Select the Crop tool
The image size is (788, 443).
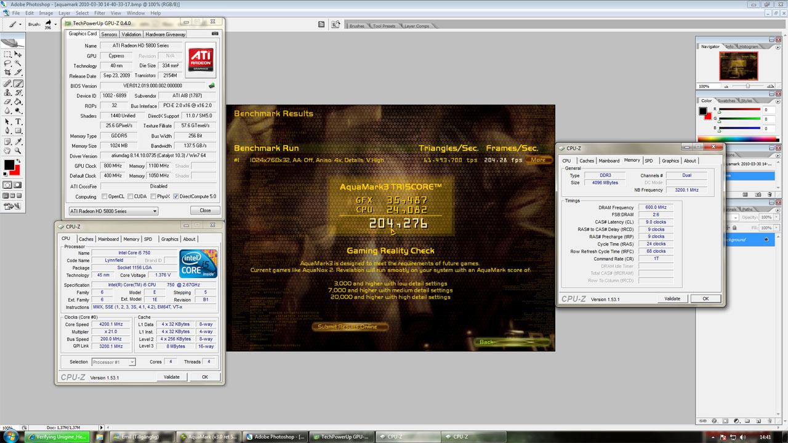point(7,72)
